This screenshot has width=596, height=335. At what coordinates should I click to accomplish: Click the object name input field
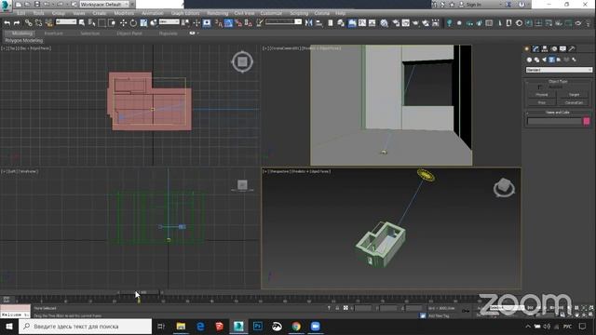point(554,121)
